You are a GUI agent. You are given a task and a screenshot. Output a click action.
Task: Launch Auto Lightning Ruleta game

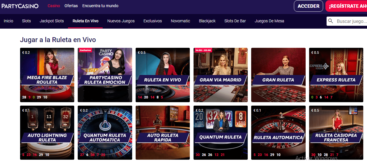coord(47,133)
